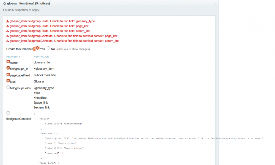Click the gear icon beside glossar_item heading
Screen dimensions: 275x165
coord(4,4)
